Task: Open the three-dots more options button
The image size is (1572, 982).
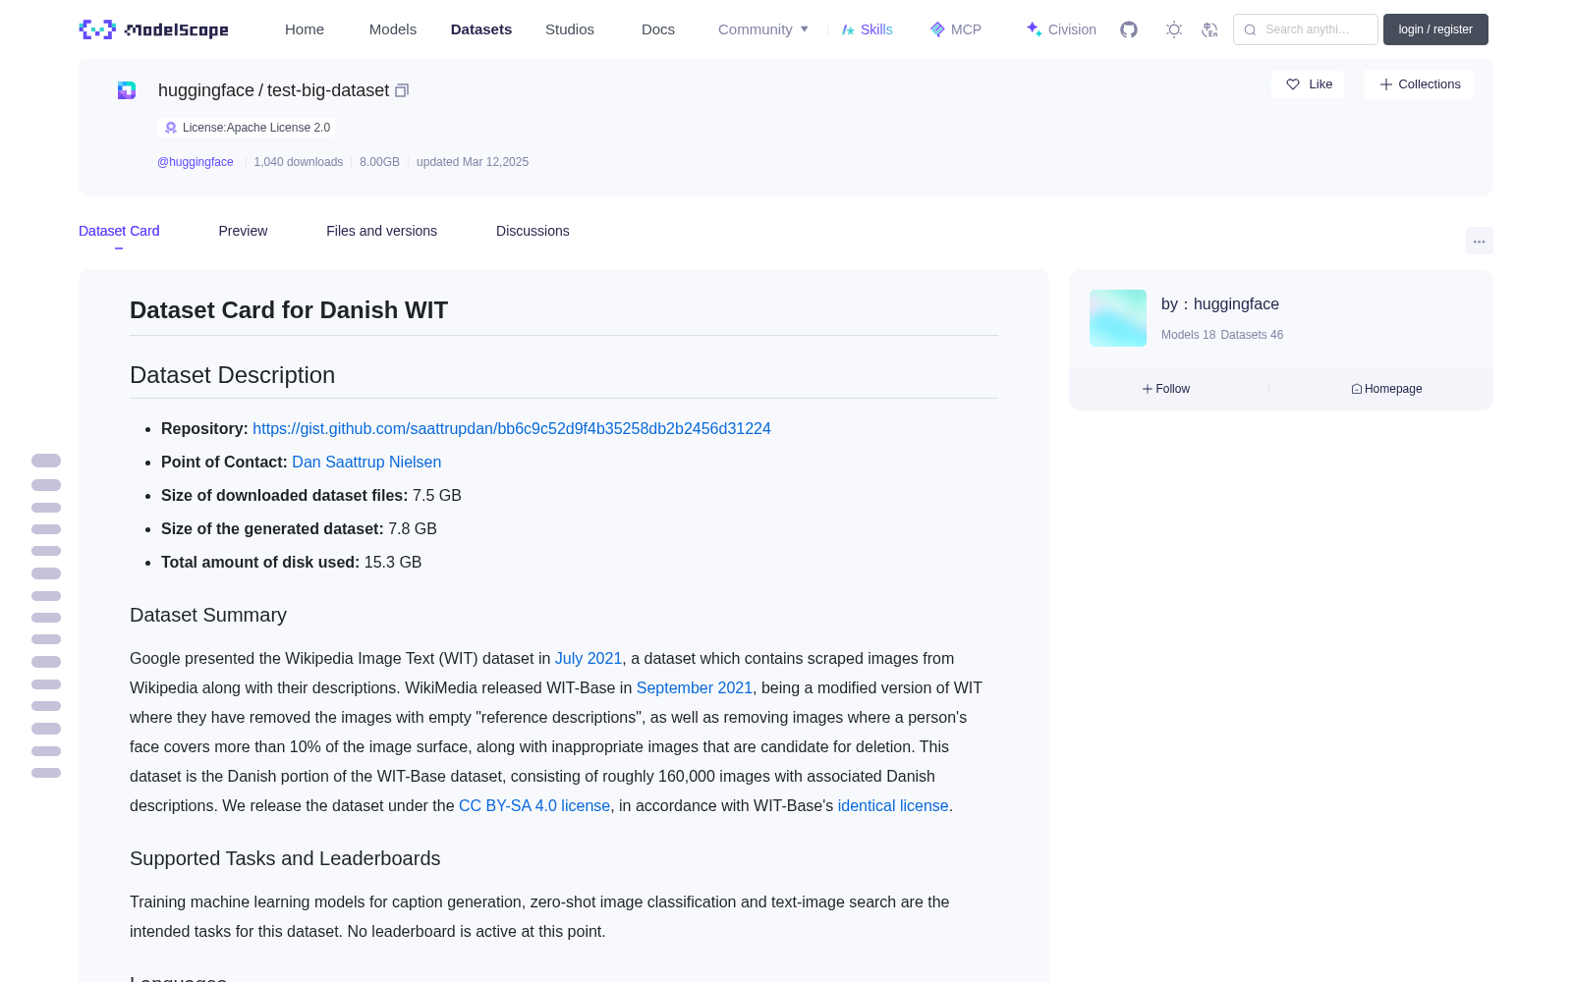Action: [1480, 241]
